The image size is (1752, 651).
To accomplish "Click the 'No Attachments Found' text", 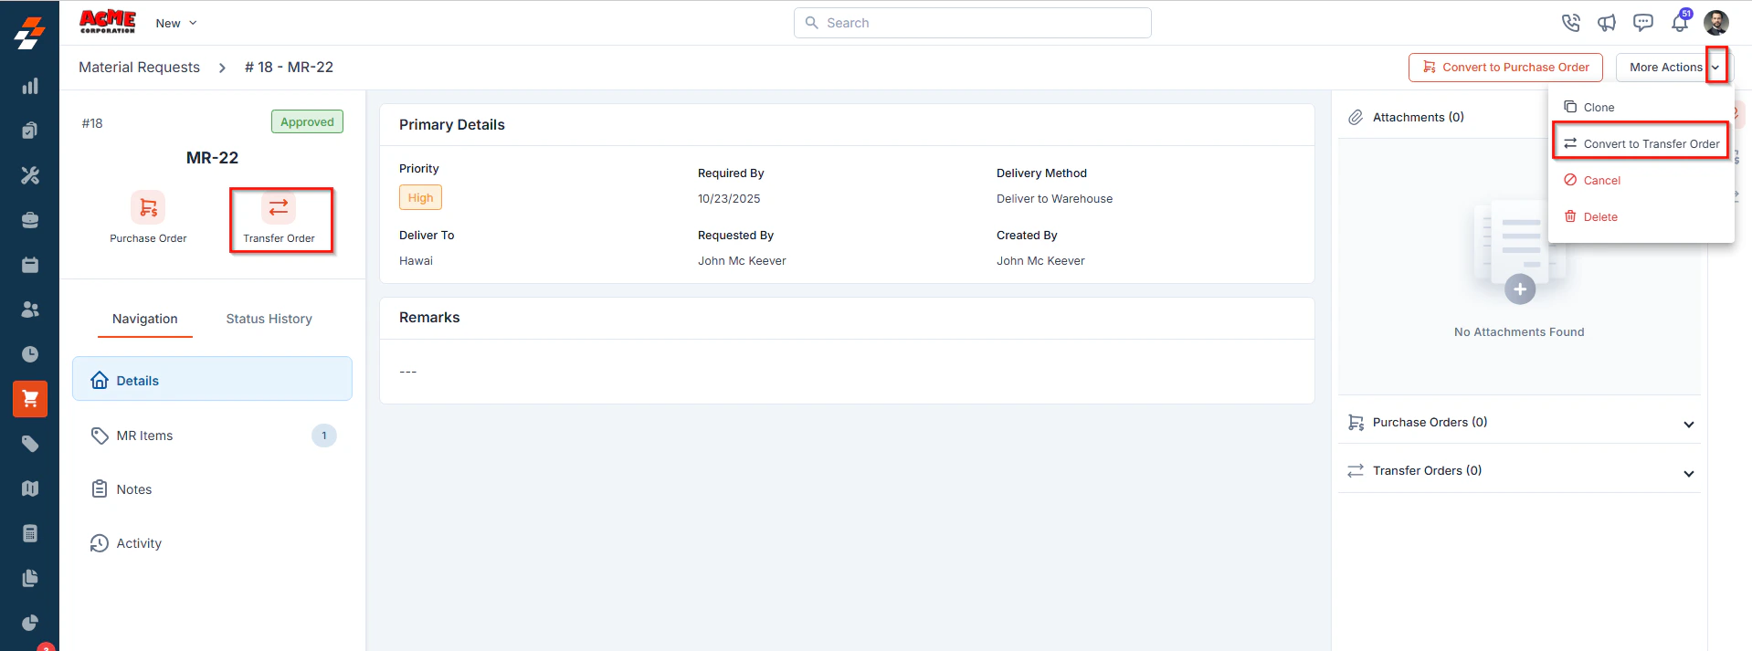I will click(1519, 331).
